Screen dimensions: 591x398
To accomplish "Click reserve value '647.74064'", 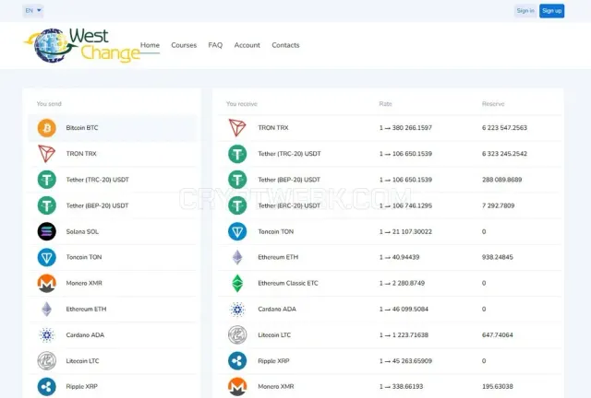I will pos(498,335).
